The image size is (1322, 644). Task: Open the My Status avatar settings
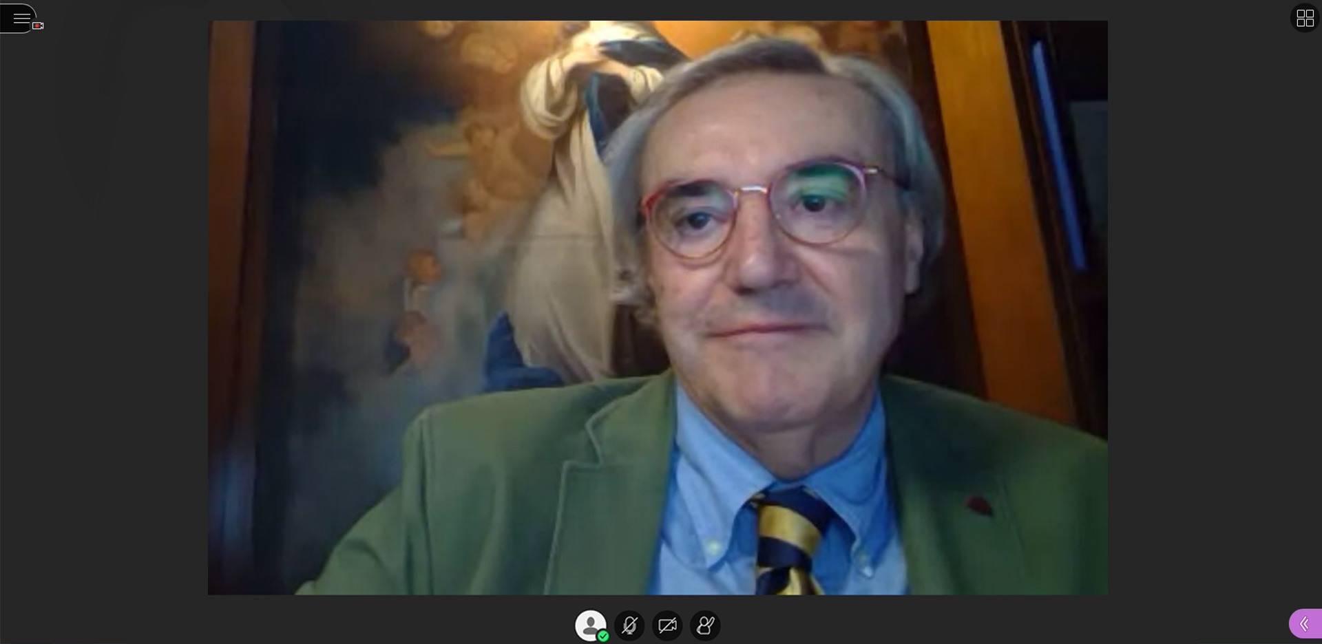point(591,625)
